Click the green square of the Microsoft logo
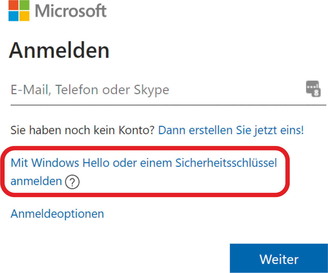The height and width of the screenshot is (273, 328). click(x=24, y=5)
